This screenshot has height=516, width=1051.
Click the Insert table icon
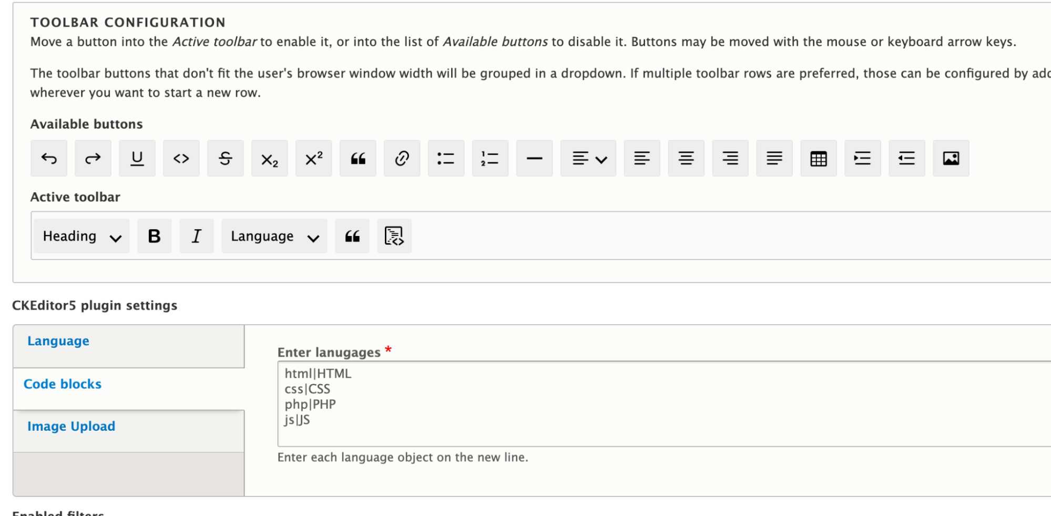818,158
